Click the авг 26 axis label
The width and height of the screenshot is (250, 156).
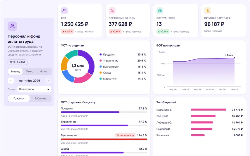tap(222, 89)
